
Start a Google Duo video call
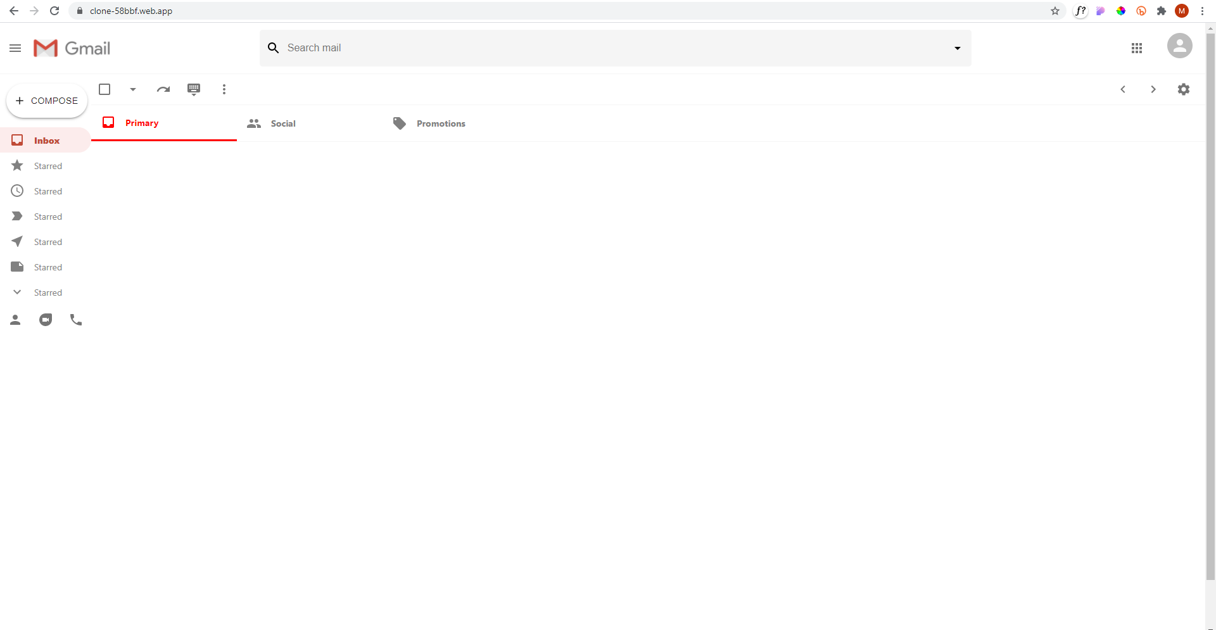[x=46, y=320]
